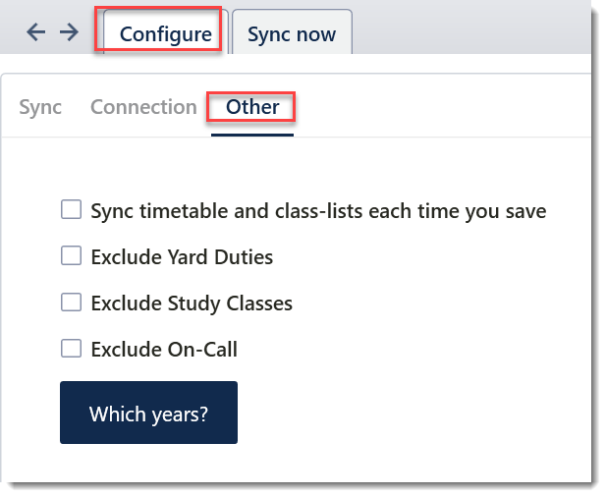606x497 pixels.
Task: Click the 'Exclude Yard Duties' label text
Action: (182, 257)
